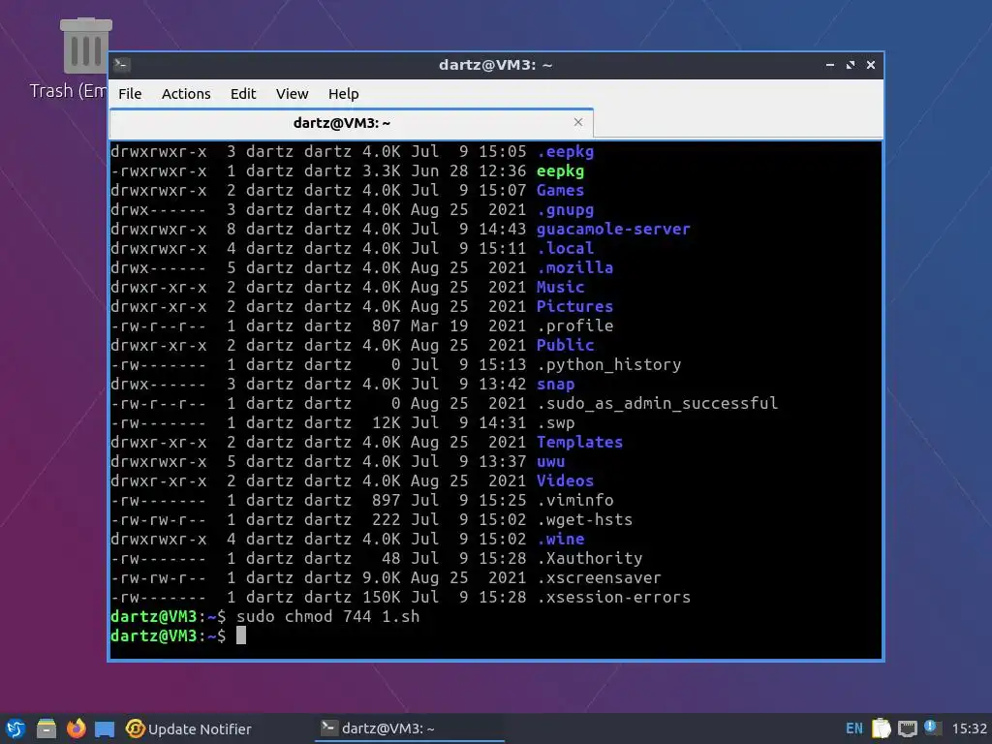992x744 pixels.
Task: Click the guacamole-server directory name
Action: tap(613, 229)
